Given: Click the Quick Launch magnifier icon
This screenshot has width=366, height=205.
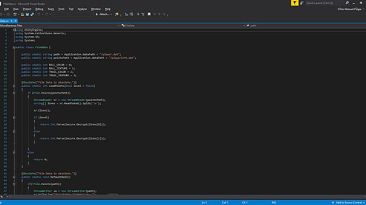Looking at the screenshot, I should point(347,3).
